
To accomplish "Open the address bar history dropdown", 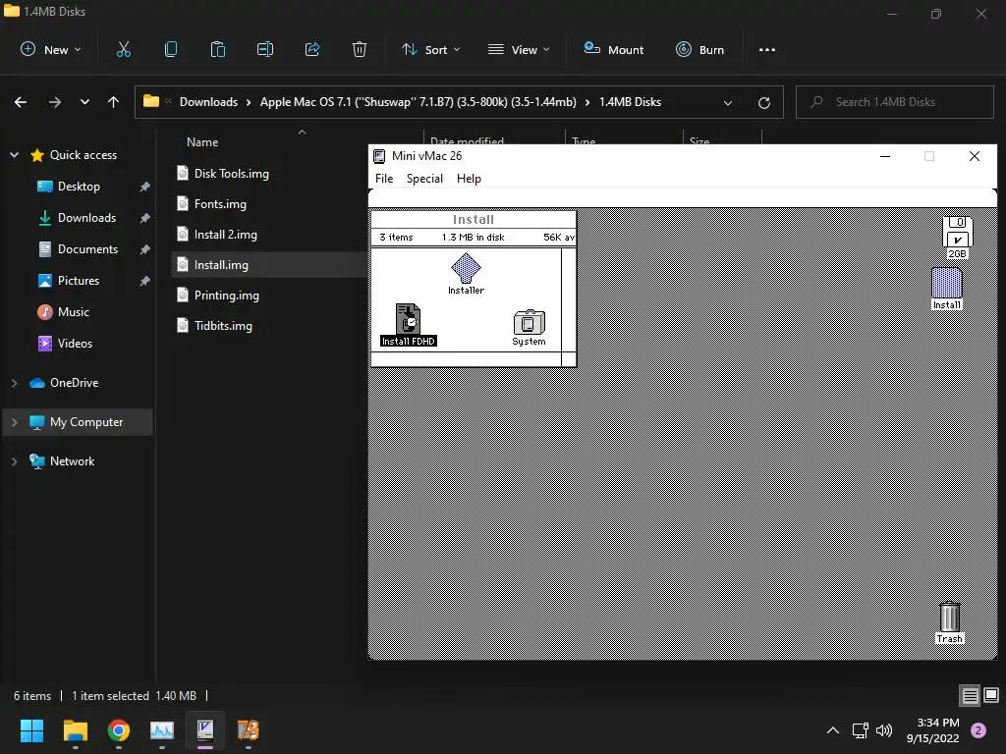I will (728, 102).
